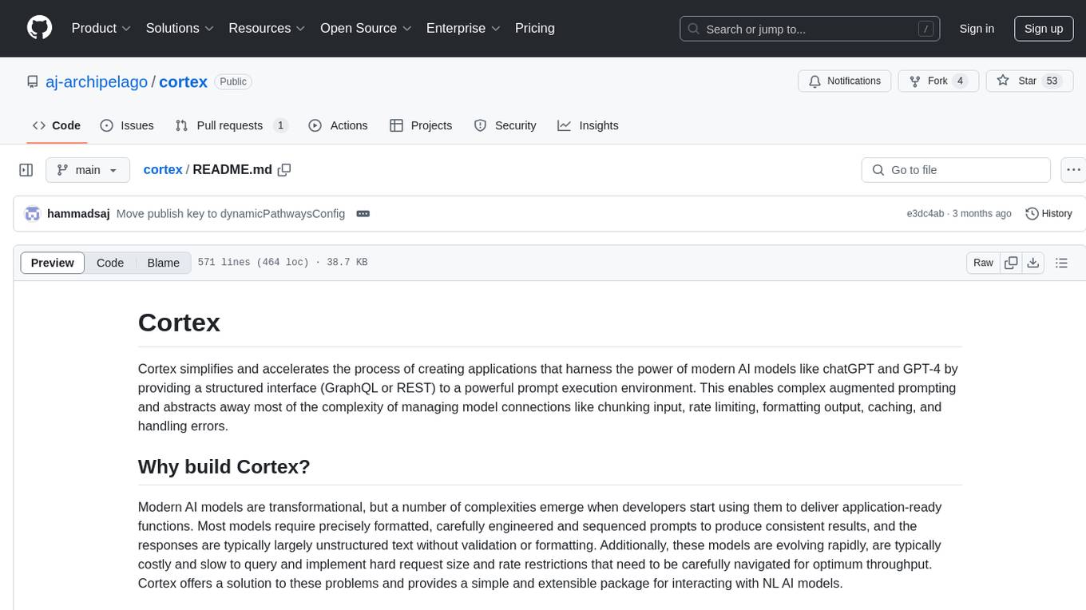
Task: Expand the Resources menu
Action: tap(267, 28)
